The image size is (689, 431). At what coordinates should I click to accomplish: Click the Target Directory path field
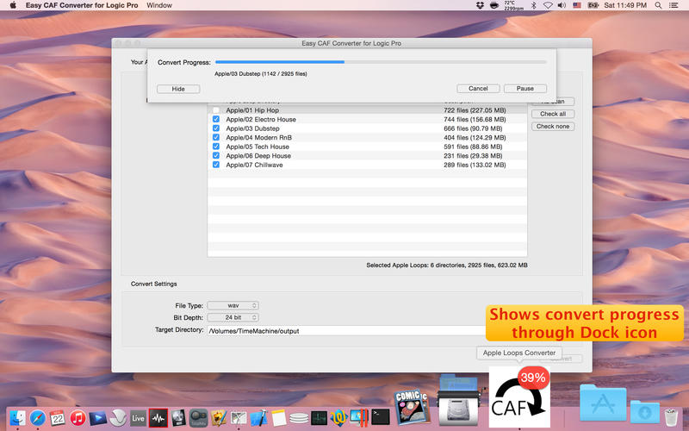coord(344,330)
